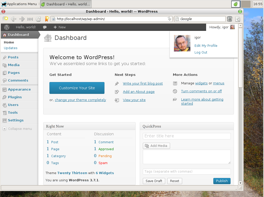Select the Dashboard taskbar window button
The image size is (264, 197).
click(66, 4)
